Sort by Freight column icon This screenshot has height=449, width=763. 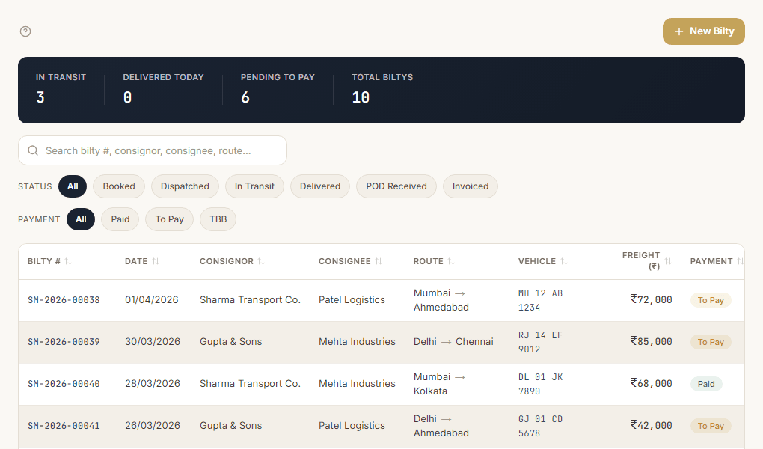point(668,261)
